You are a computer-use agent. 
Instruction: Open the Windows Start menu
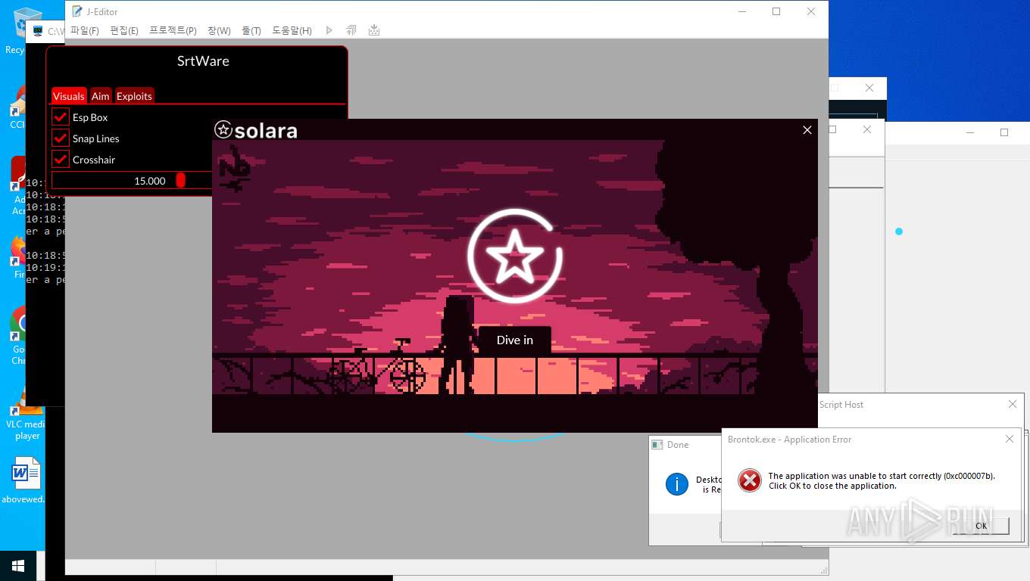[18, 566]
